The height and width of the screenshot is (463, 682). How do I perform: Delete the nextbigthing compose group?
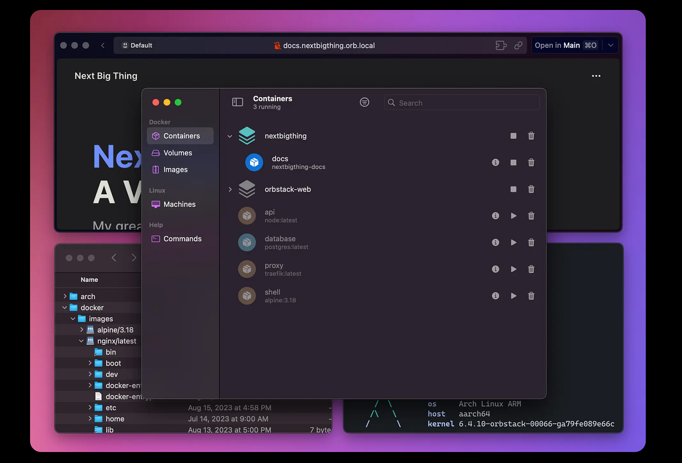coord(531,136)
